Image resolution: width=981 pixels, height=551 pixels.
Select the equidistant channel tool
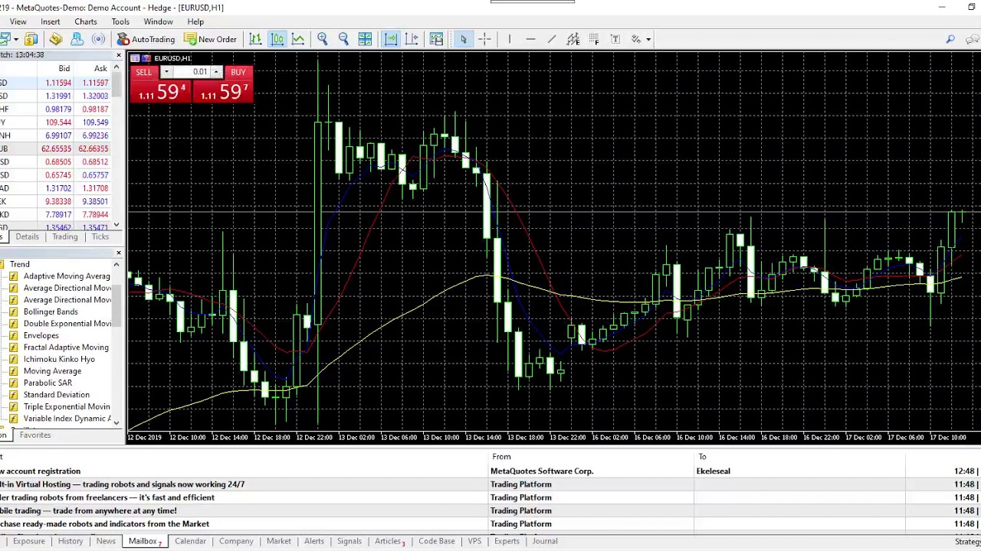tap(573, 39)
